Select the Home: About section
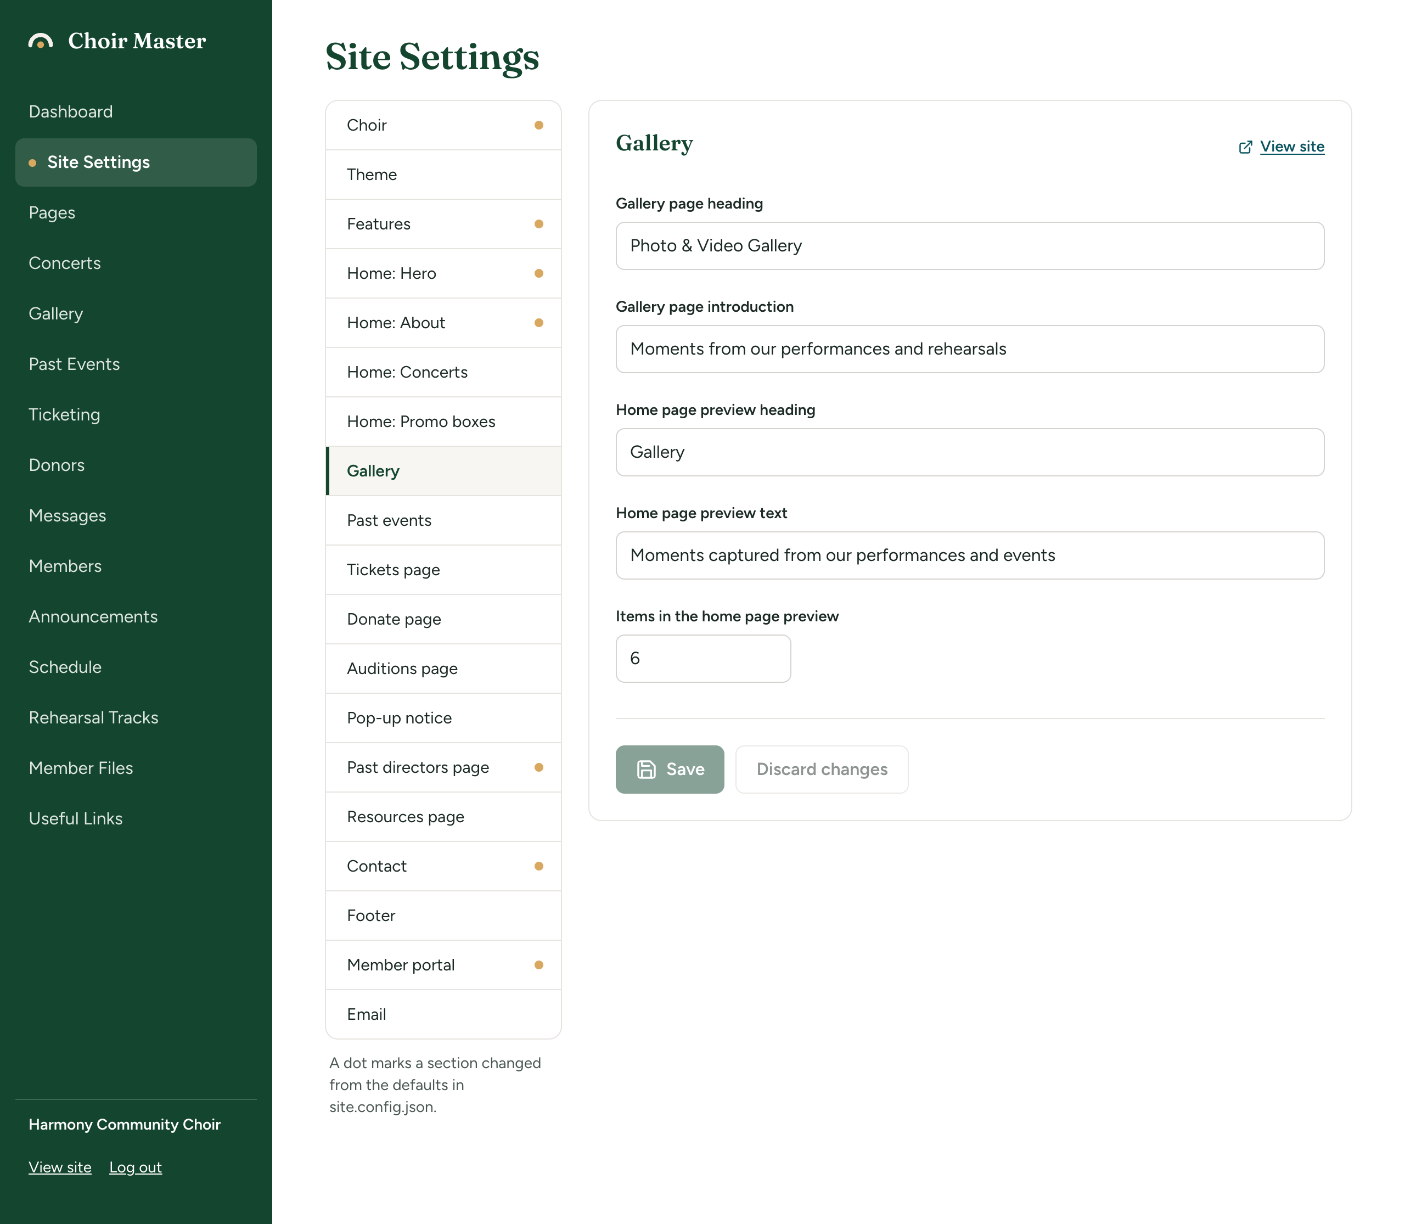The width and height of the screenshot is (1405, 1224). point(443,323)
